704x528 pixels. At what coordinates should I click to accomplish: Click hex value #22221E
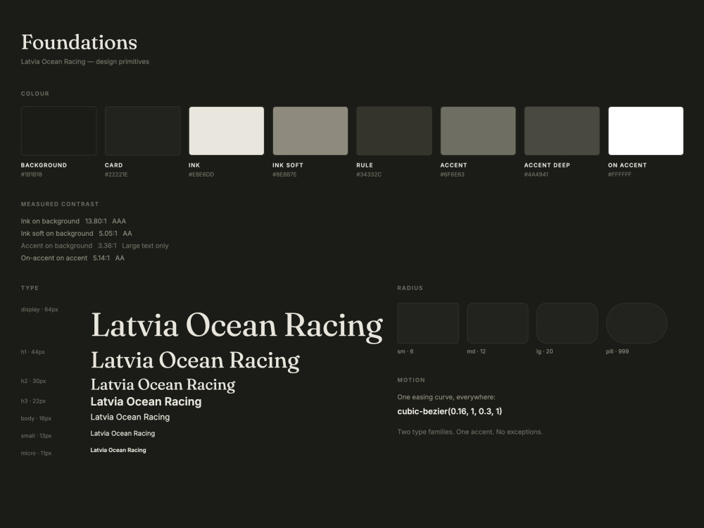116,174
